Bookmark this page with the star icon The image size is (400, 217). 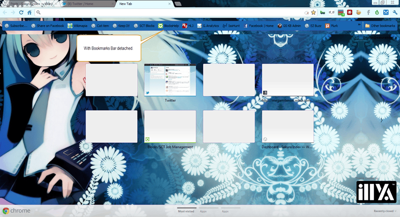coord(314,12)
